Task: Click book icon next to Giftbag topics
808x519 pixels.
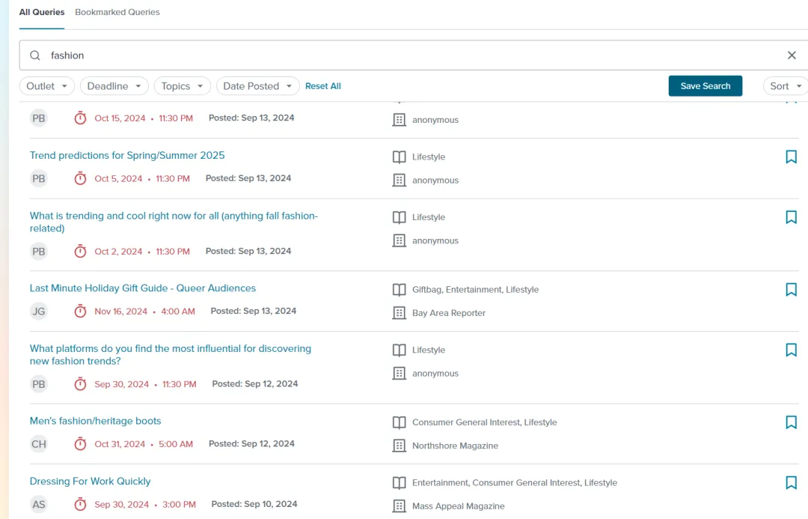Action: click(400, 290)
